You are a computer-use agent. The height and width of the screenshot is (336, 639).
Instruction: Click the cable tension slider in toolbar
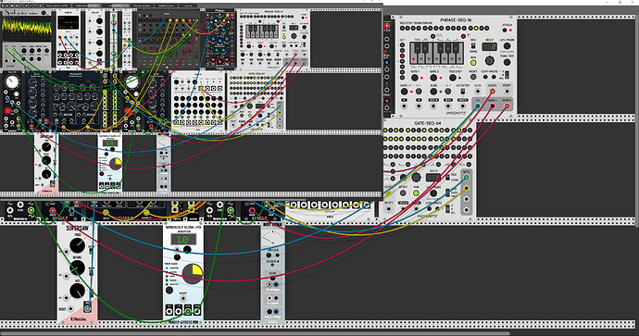(x=86, y=6)
